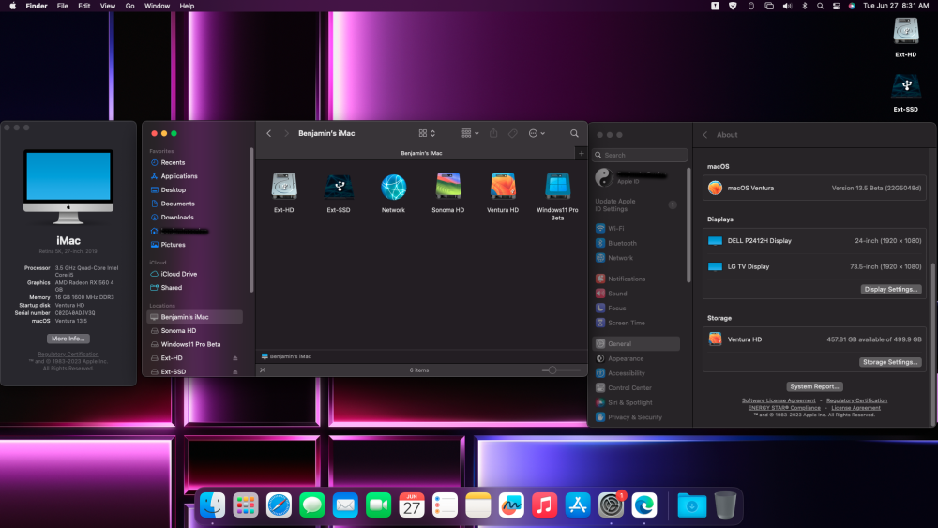Open Control Center in menu bar
938x528 pixels.
point(837,6)
